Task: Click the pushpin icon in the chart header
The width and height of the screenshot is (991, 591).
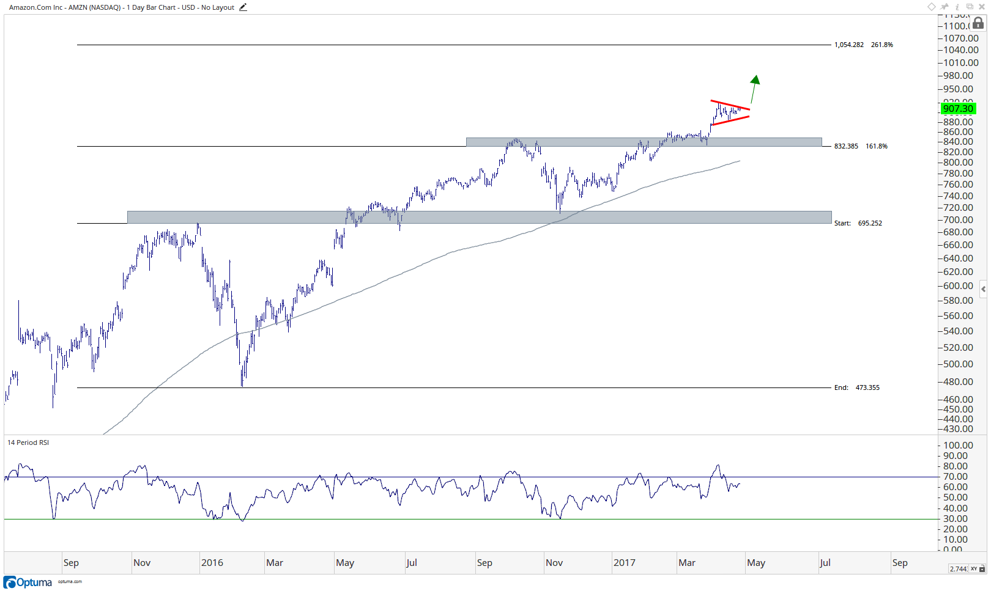Action: click(x=944, y=7)
